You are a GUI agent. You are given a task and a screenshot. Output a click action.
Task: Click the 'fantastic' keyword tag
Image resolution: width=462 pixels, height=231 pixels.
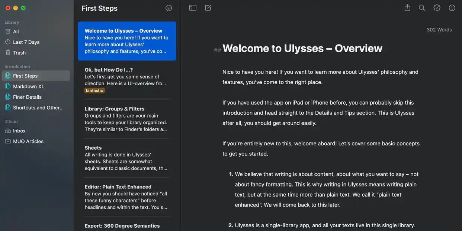click(x=94, y=90)
